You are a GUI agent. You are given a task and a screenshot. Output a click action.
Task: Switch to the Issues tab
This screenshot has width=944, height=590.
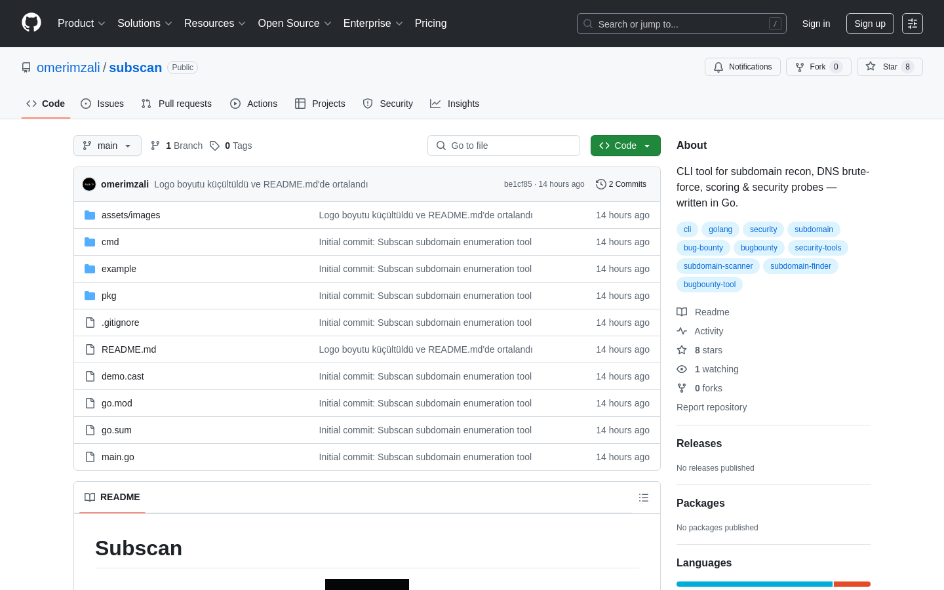click(x=102, y=104)
